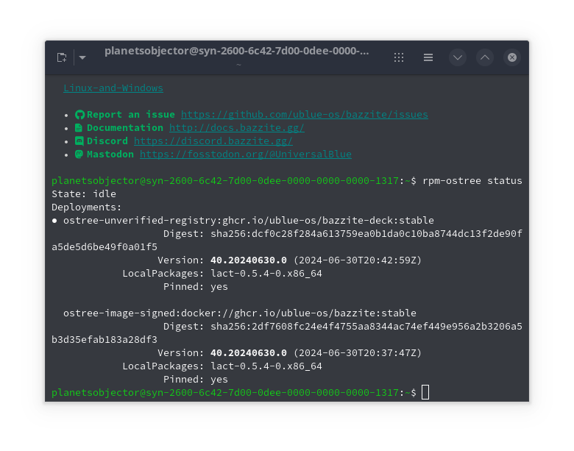
Task: Minimize the terminal with the down chevron
Action: [x=458, y=57]
